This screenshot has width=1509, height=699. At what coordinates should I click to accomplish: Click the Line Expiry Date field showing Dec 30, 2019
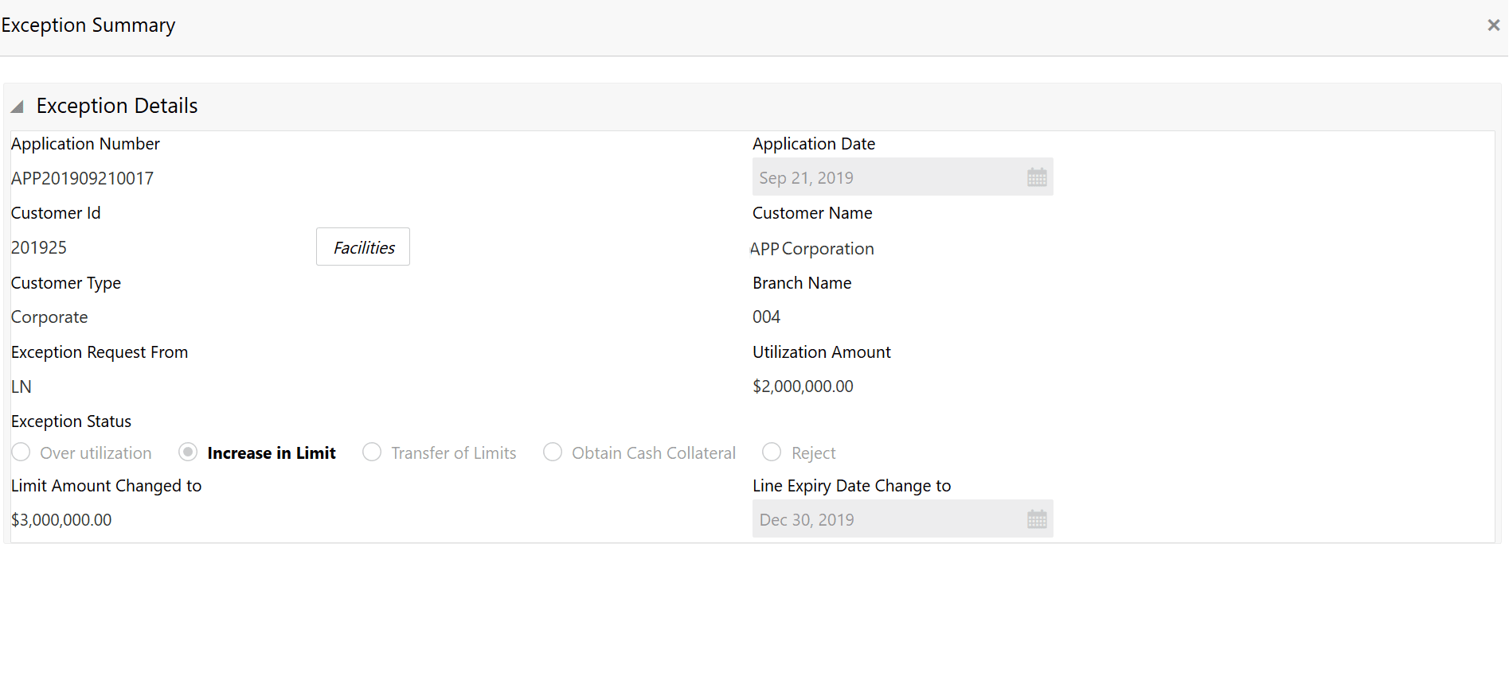[903, 519]
